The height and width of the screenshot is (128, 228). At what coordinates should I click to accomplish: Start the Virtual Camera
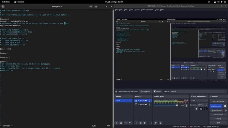[217, 111]
